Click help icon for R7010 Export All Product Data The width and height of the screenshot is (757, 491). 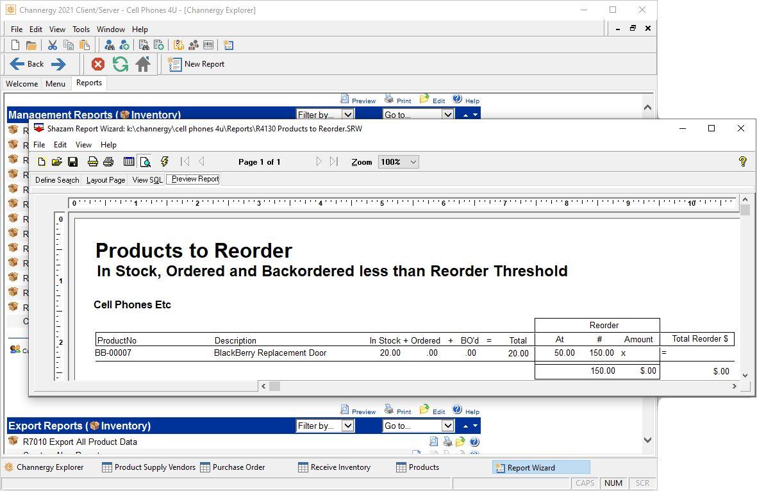[474, 442]
